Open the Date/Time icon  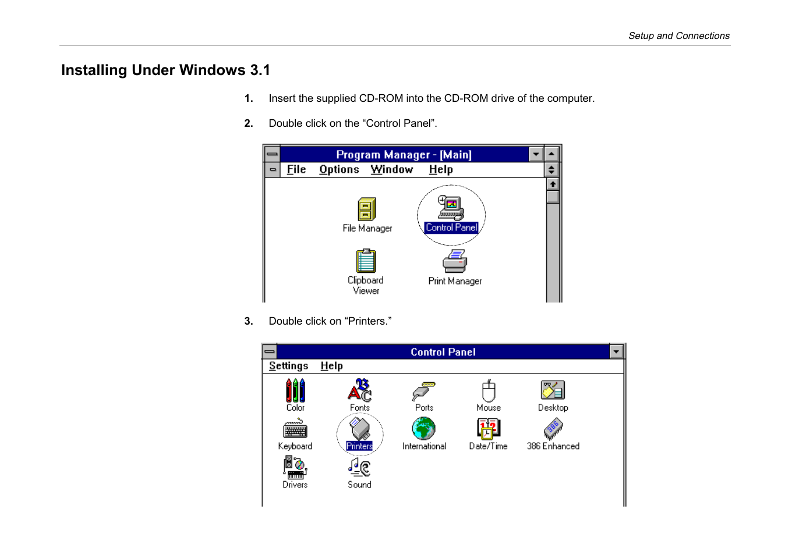489,429
